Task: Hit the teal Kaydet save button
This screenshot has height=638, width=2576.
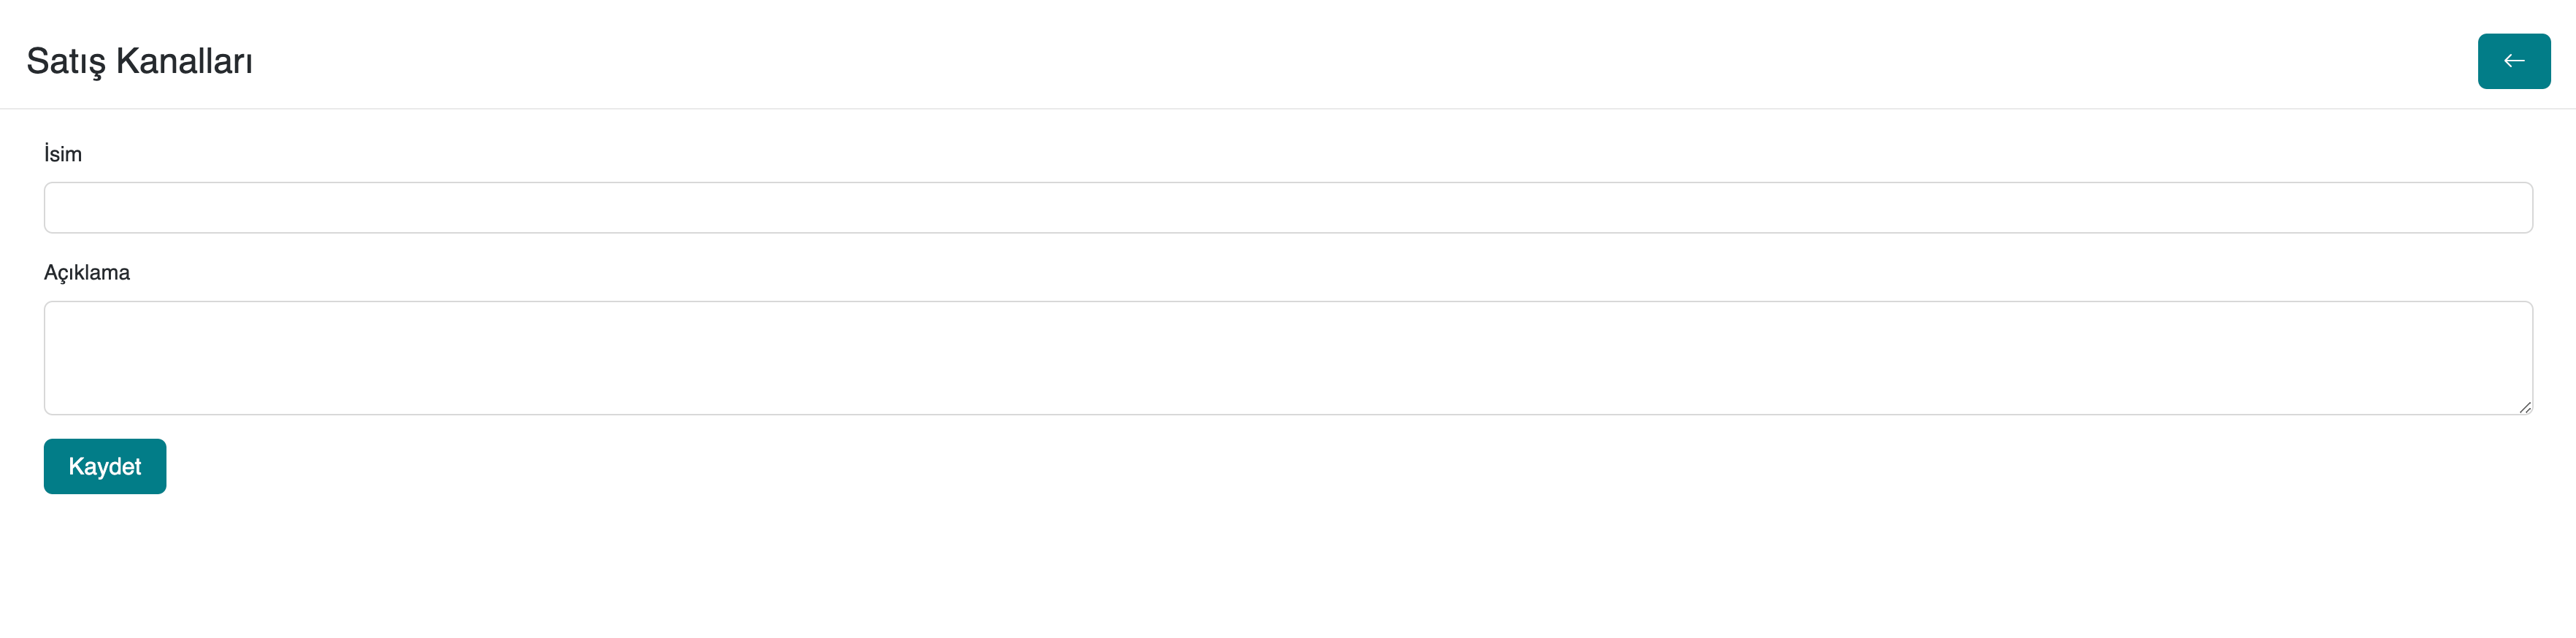Action: point(105,466)
